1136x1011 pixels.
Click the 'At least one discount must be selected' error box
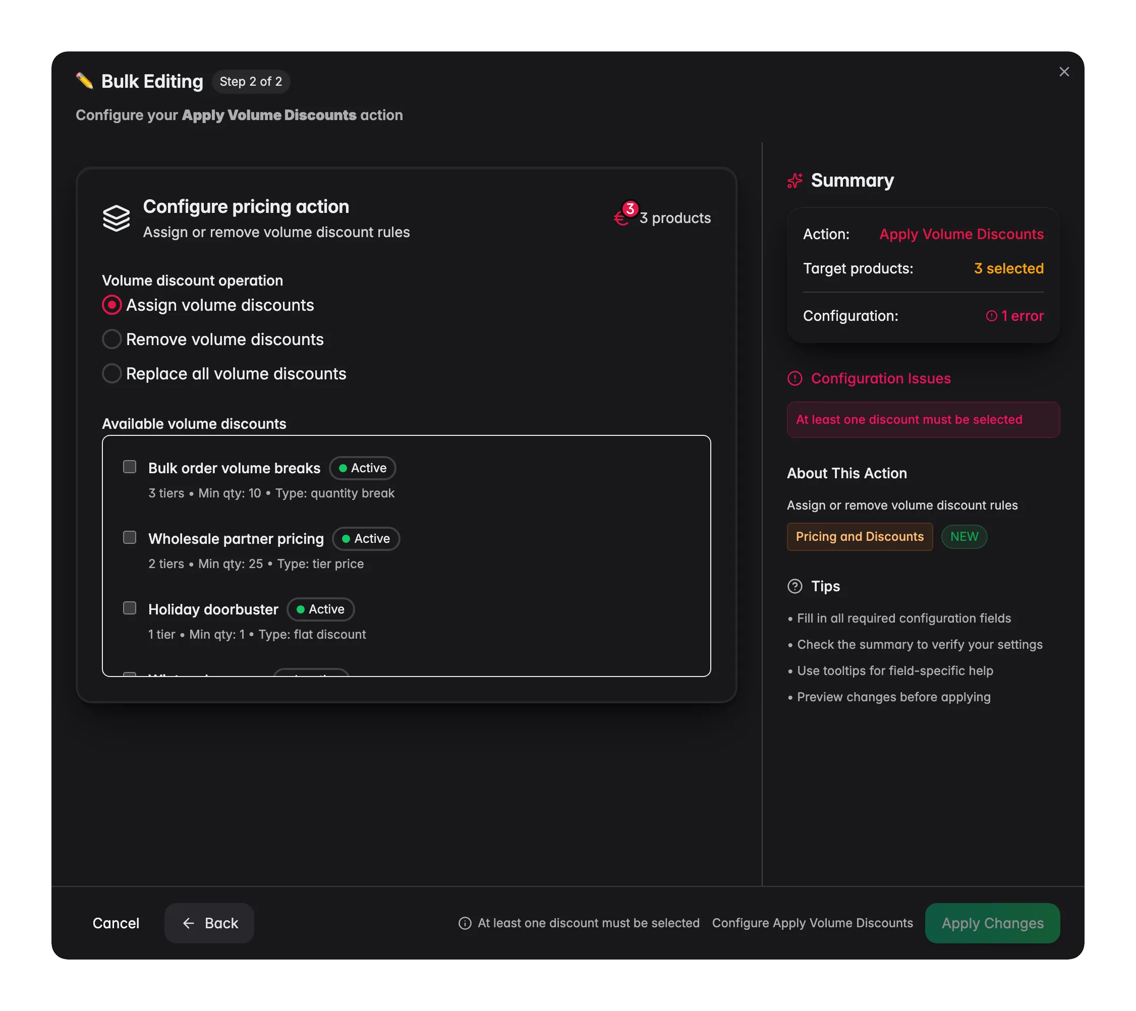(923, 420)
